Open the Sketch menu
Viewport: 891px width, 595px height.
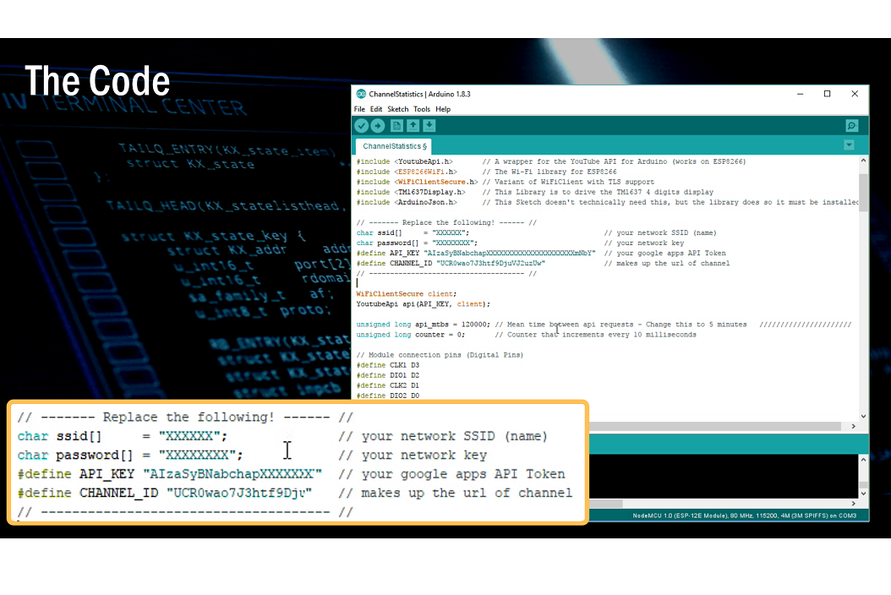pos(397,109)
